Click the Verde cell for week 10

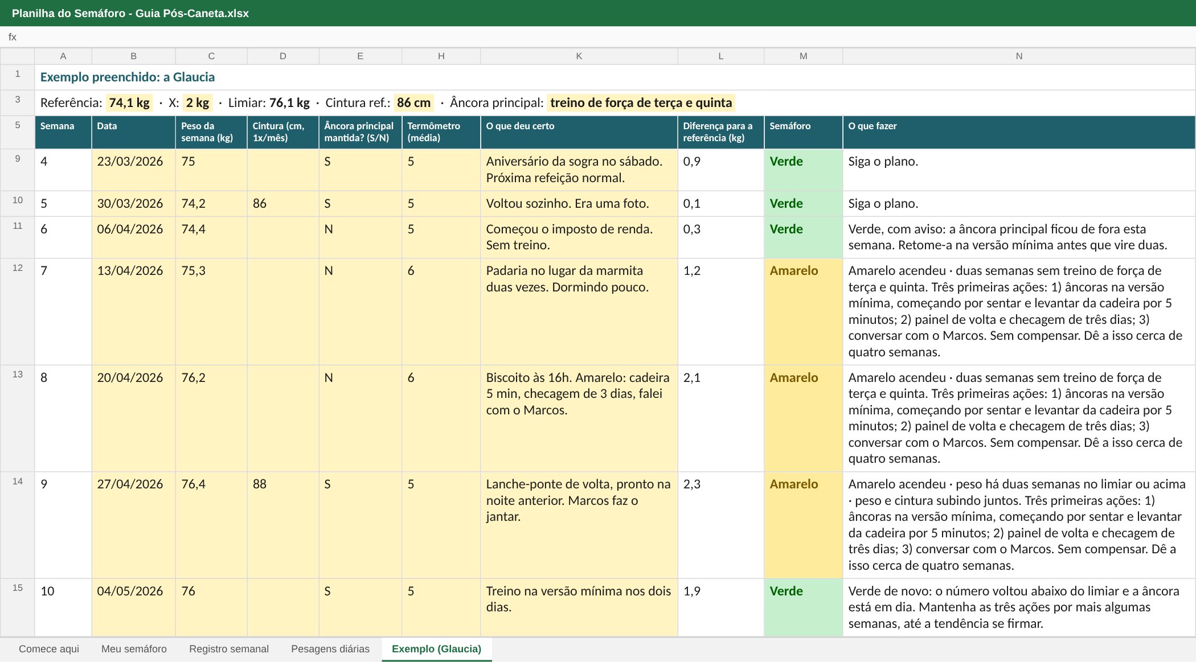(x=803, y=607)
